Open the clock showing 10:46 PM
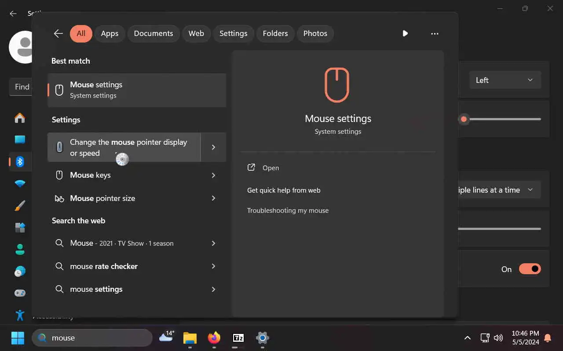Viewport: 563px width, 351px height. point(525,337)
